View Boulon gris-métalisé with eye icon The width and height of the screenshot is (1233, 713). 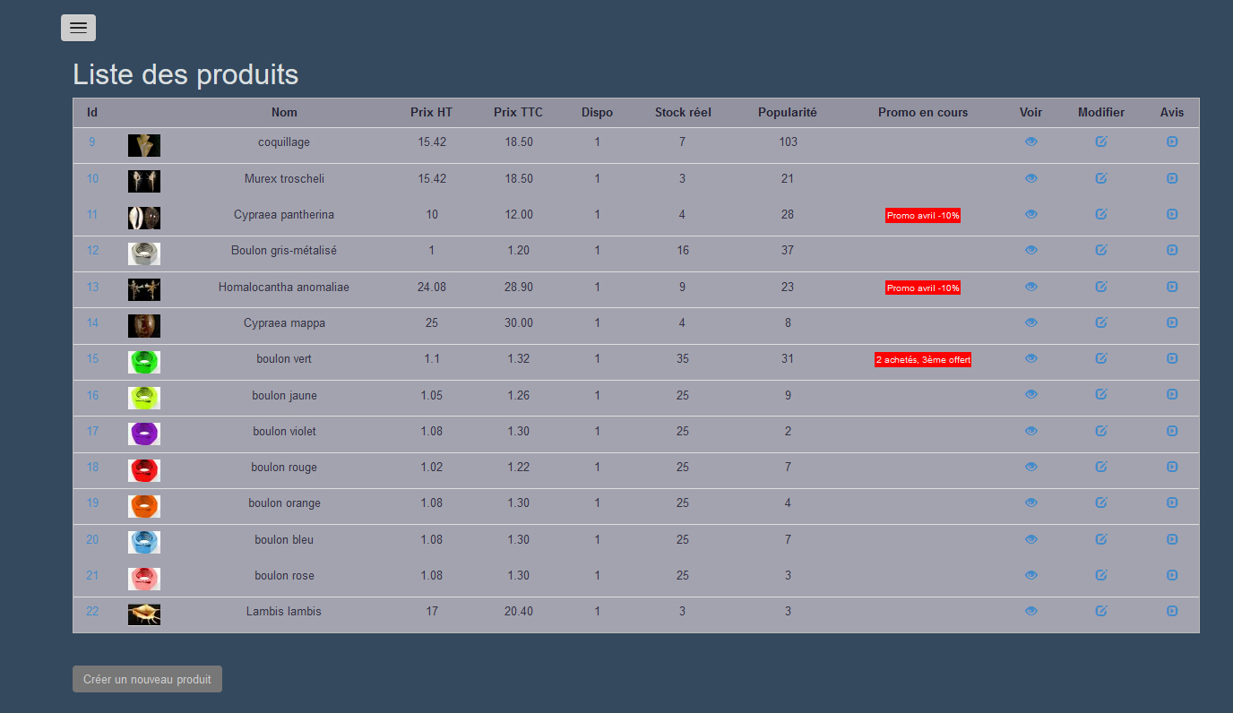click(x=1031, y=250)
